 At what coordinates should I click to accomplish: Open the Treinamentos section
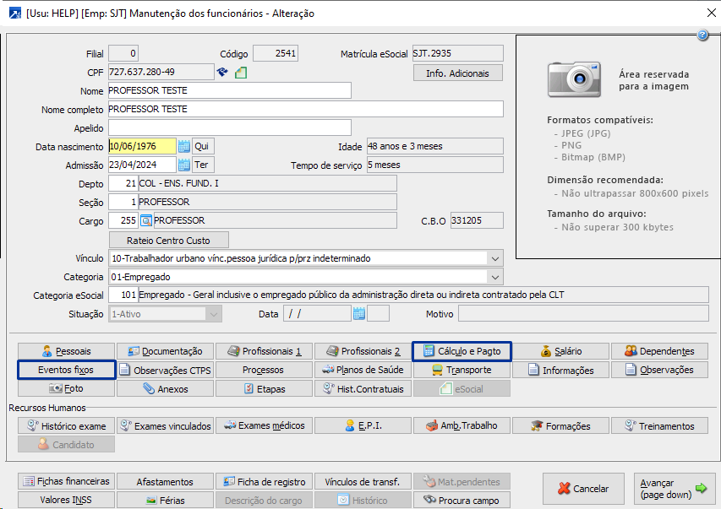tap(659, 425)
